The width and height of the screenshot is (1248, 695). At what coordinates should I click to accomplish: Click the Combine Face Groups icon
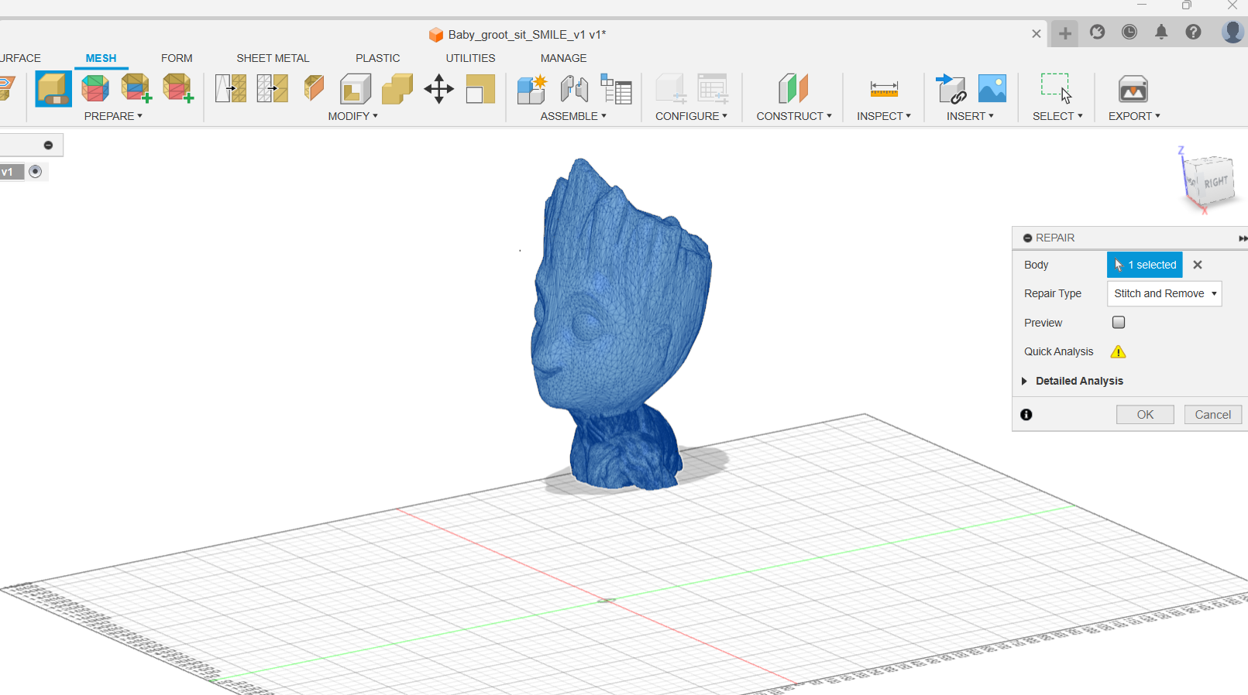click(x=136, y=88)
